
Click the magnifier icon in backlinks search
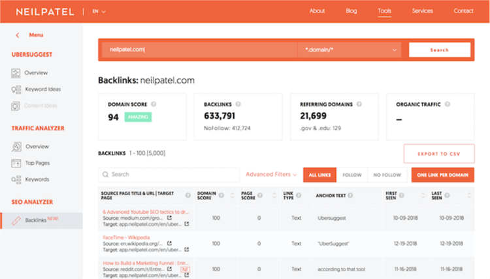click(x=106, y=174)
